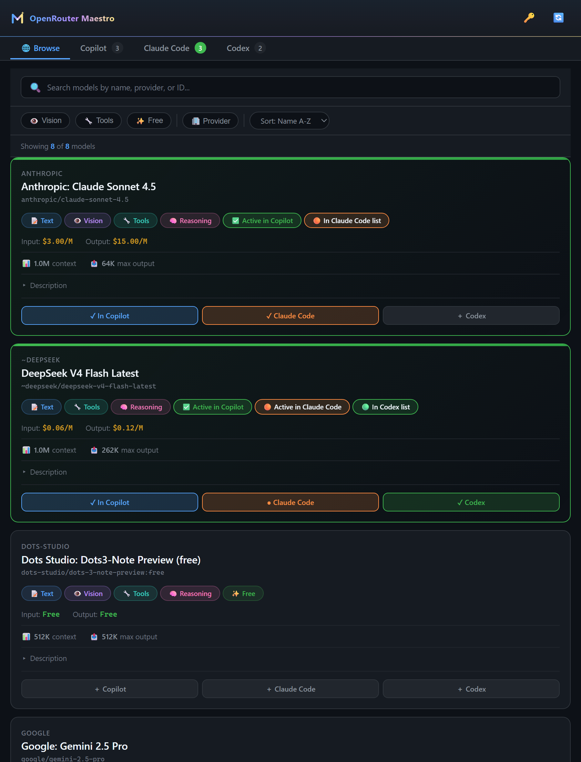This screenshot has width=581, height=762.
Task: Click Reasoning badge on DeepSeek V4 Flash
Action: point(140,407)
